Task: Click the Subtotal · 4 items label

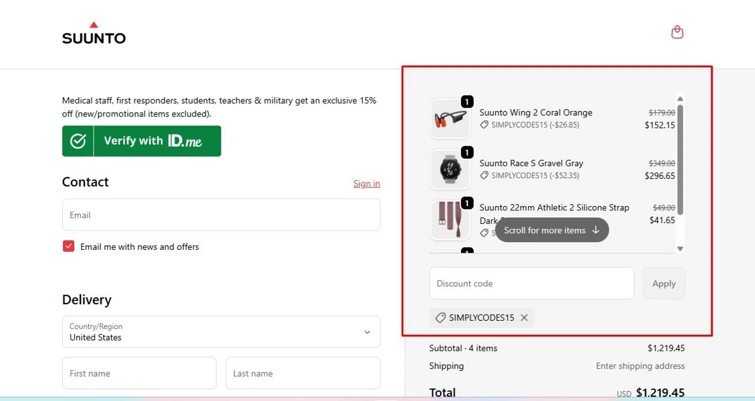Action: [463, 348]
